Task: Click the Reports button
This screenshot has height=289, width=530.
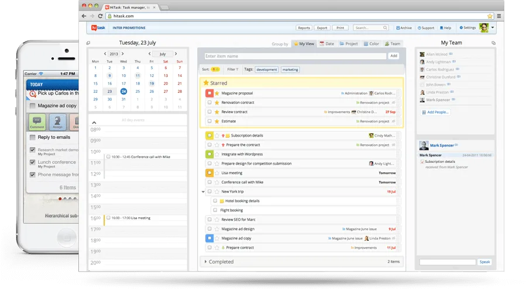Action: coord(304,27)
